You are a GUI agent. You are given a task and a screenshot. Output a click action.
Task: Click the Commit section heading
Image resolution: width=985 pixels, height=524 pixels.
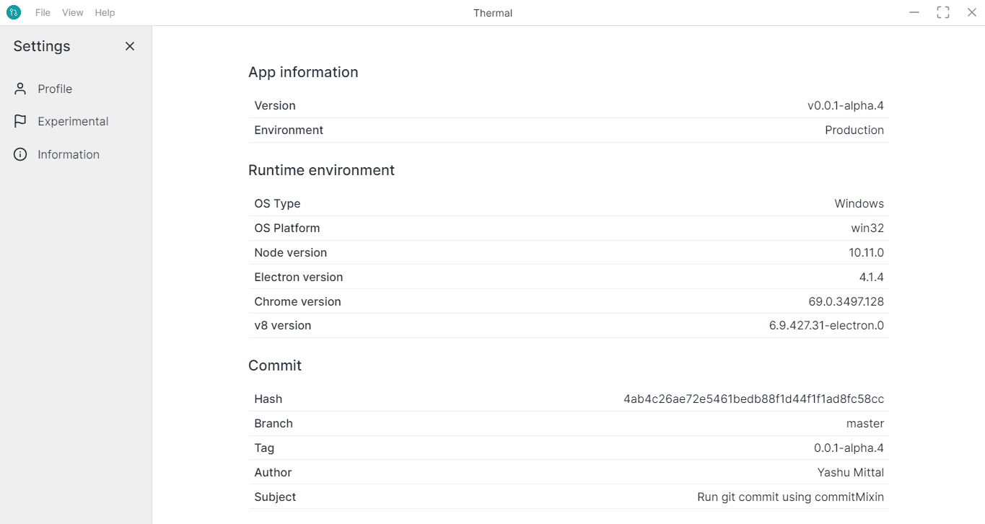point(275,365)
